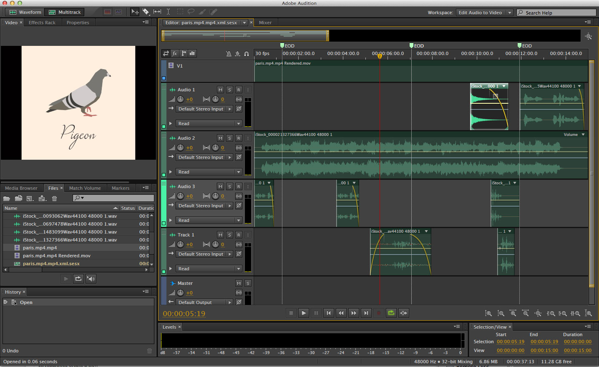Viewport: 599px width, 367px height.
Task: Zoom in amplitude icon
Action: (x=488, y=313)
